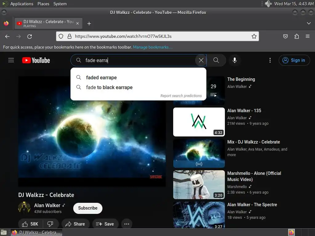Viewport: 315px width, 236px height.
Task: Open clock showing Wed Mar 15
Action: tap(294, 4)
